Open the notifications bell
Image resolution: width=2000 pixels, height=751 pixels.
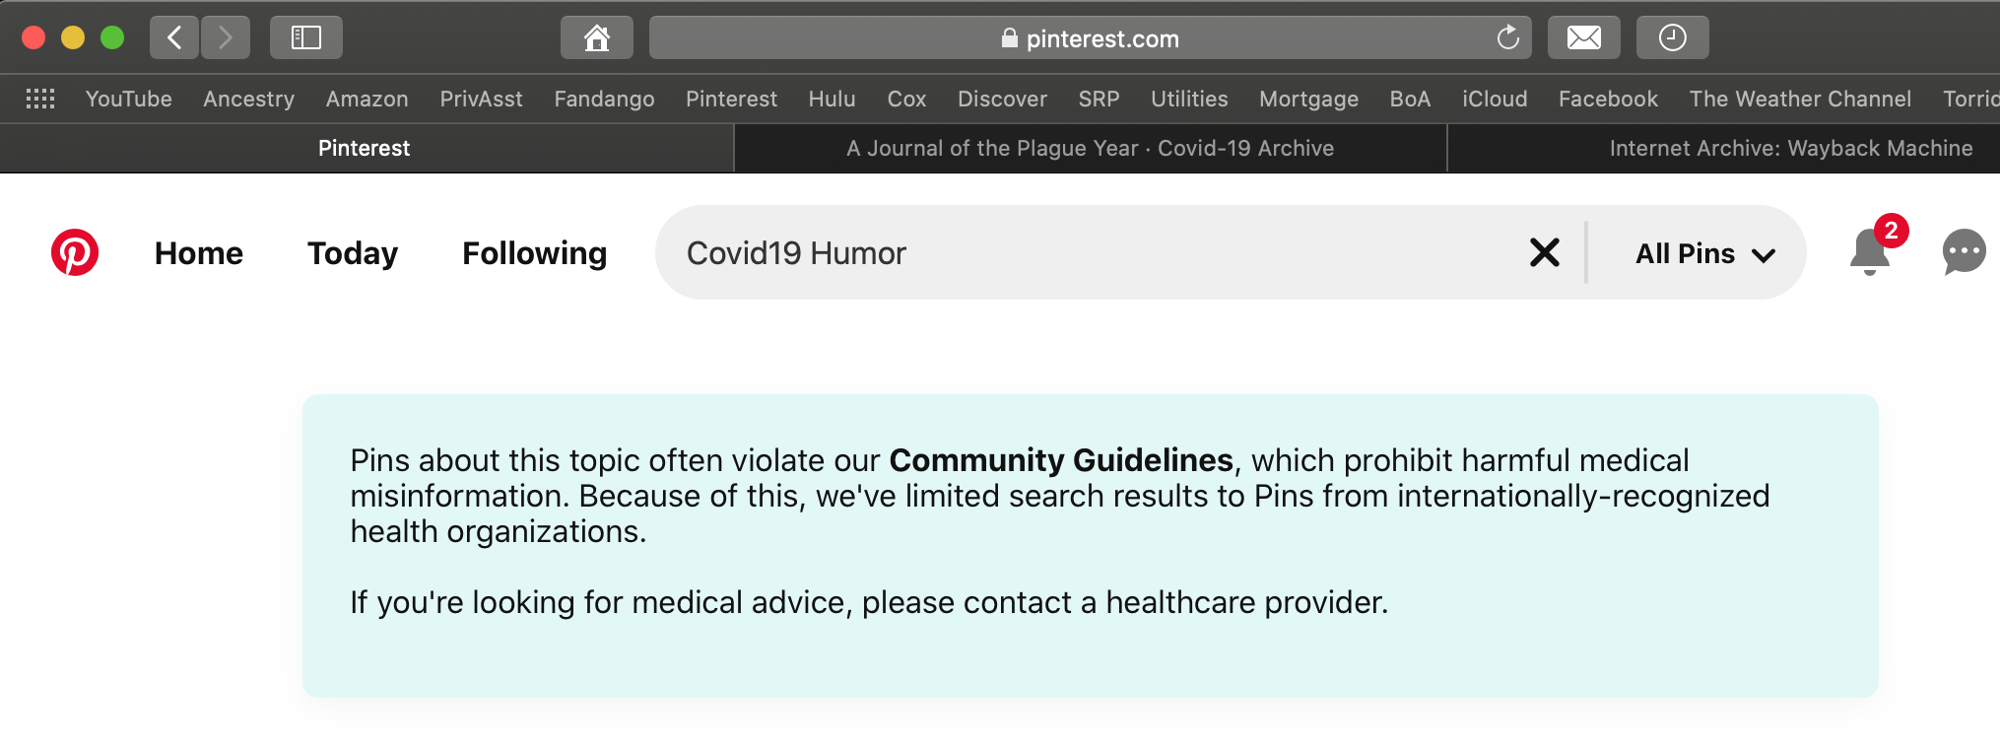[x=1869, y=252]
